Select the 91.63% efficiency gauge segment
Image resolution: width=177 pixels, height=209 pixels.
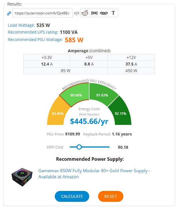(x=102, y=95)
